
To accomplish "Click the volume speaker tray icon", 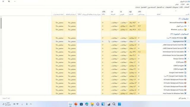I will click(x=14, y=104).
